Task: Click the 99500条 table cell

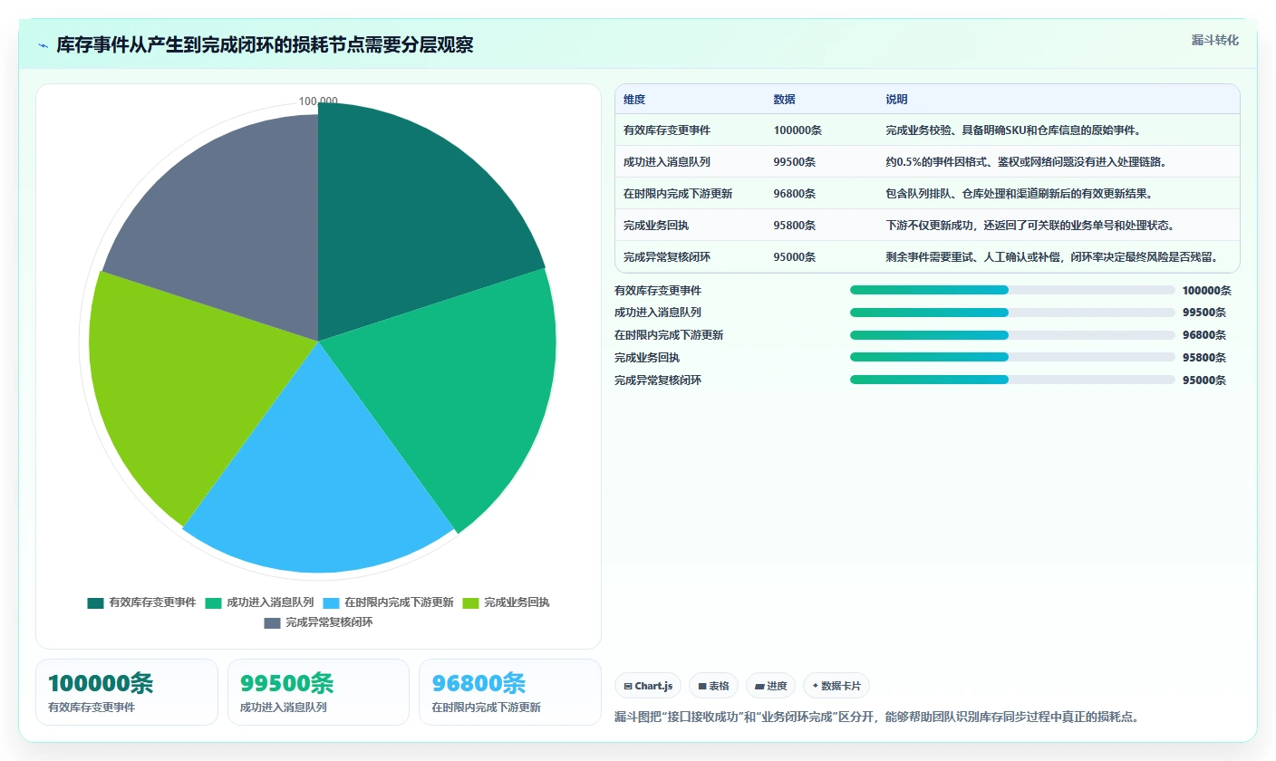Action: [x=795, y=162]
